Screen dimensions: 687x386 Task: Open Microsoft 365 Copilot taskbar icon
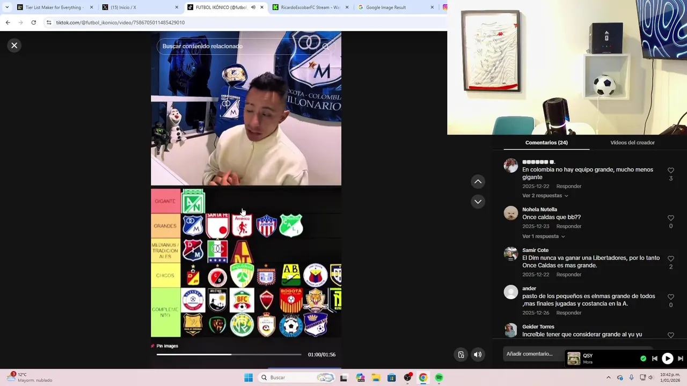coord(360,378)
